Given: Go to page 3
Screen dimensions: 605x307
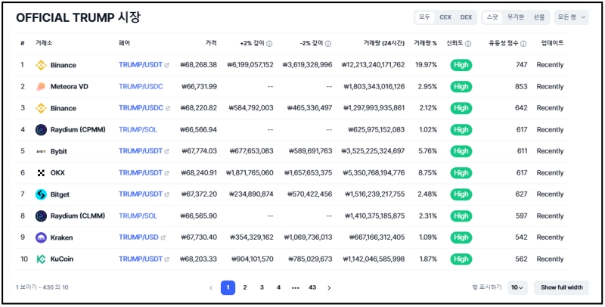Looking at the screenshot, I should tap(262, 287).
